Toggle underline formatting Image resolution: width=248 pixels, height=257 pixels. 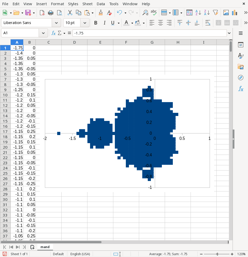click(x=113, y=23)
